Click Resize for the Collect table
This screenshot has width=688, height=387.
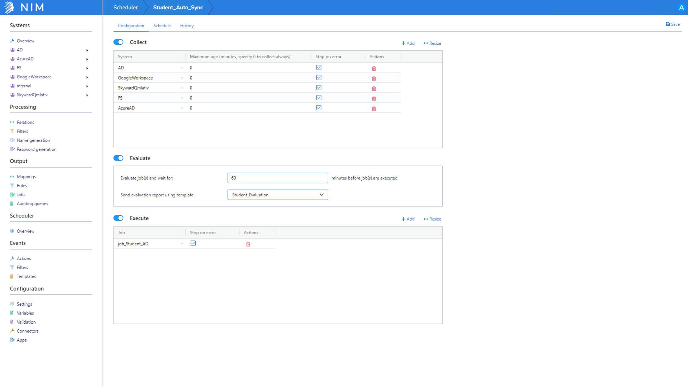432,43
